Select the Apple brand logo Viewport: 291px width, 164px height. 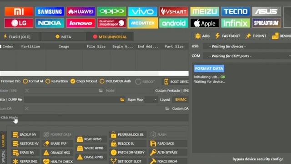coord(205,23)
